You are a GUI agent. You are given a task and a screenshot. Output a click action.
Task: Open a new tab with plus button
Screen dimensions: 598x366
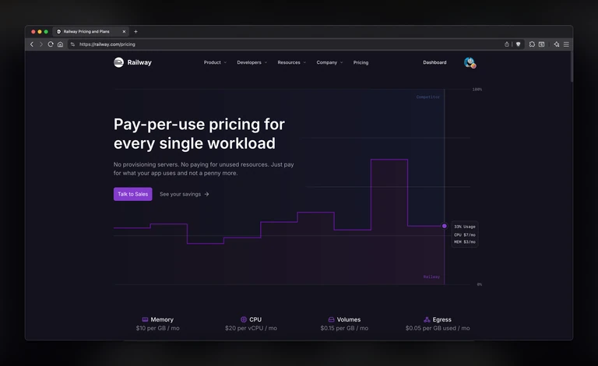(135, 32)
